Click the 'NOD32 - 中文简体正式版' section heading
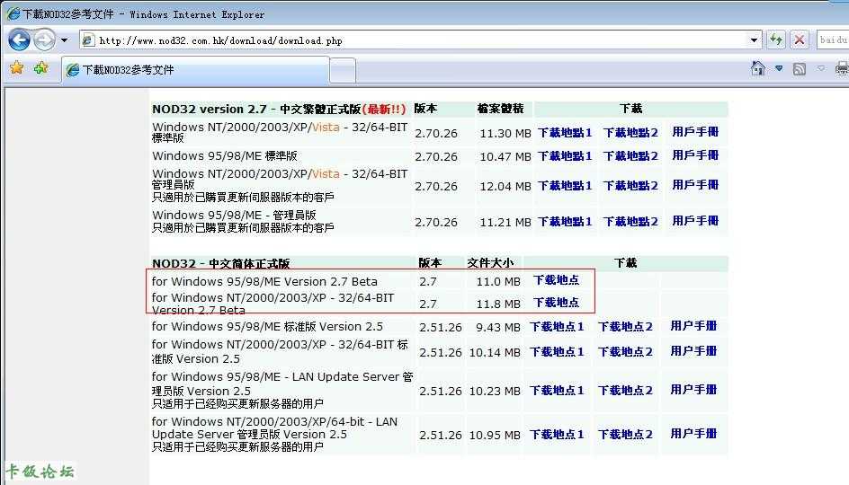This screenshot has height=485, width=849. tap(221, 264)
